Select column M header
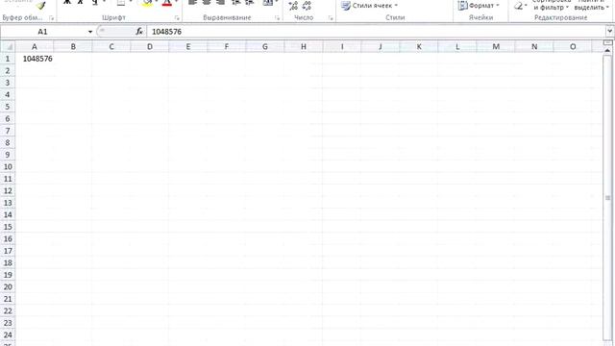This screenshot has height=346, width=615. pos(496,47)
